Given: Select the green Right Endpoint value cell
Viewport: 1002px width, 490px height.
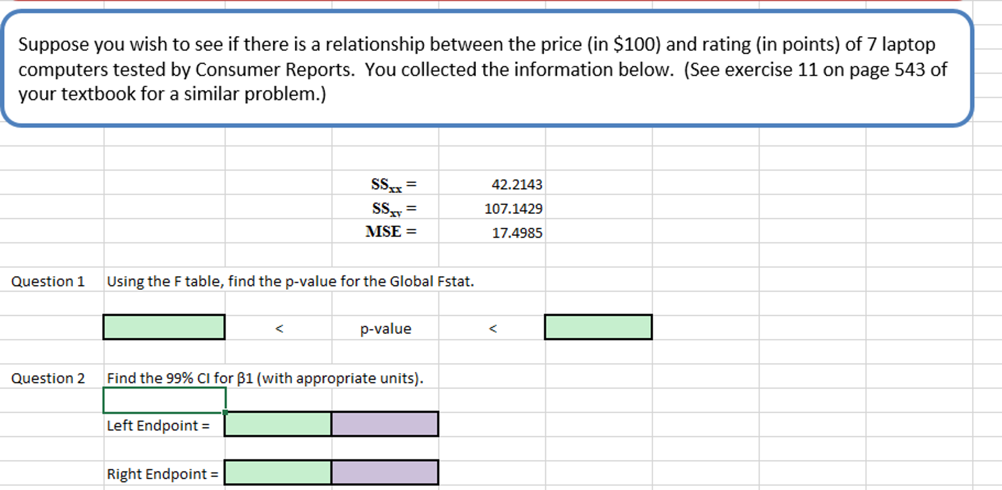Looking at the screenshot, I should (x=278, y=472).
